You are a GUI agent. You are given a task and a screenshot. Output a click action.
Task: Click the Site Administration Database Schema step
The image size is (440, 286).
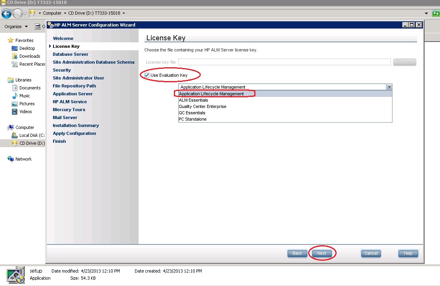pyautogui.click(x=93, y=62)
